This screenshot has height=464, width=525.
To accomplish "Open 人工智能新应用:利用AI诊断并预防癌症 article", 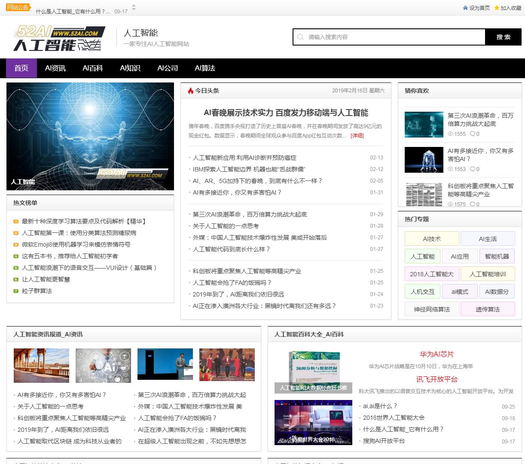I will pos(244,158).
